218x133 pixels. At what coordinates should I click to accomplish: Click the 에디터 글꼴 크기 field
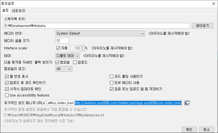[62, 41]
